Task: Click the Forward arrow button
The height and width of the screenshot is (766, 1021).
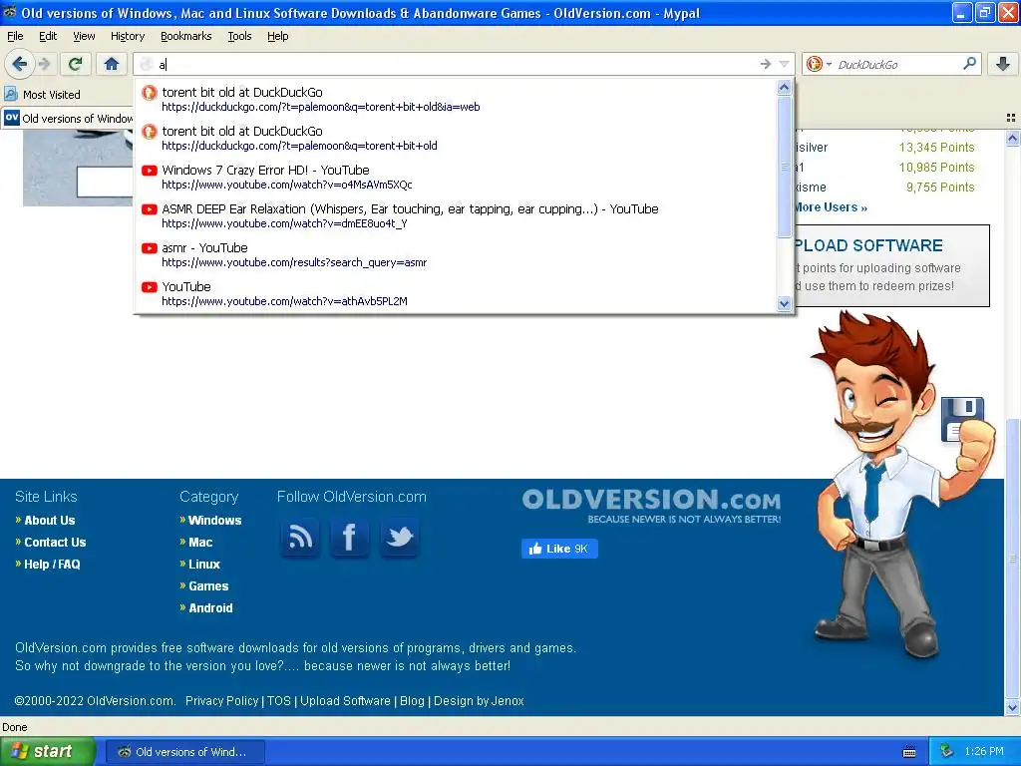Action: [x=44, y=64]
